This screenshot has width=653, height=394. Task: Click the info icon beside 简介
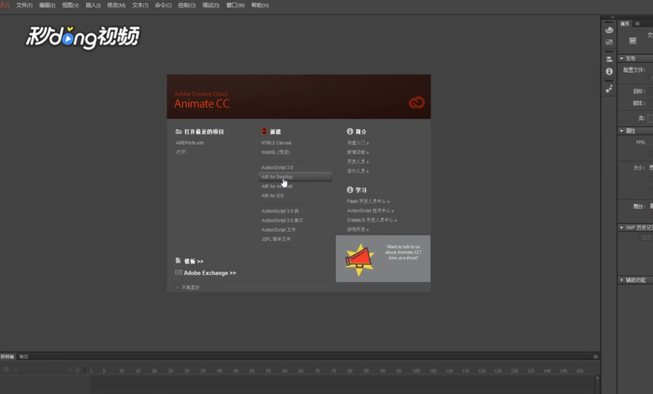point(350,131)
